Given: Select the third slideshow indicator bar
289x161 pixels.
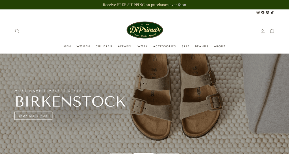Looking at the screenshot, I should [x=168, y=153].
